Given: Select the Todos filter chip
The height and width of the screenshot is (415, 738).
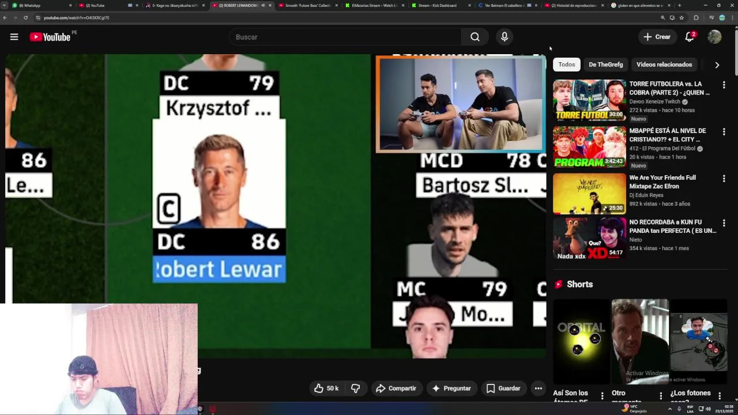Looking at the screenshot, I should (x=566, y=65).
